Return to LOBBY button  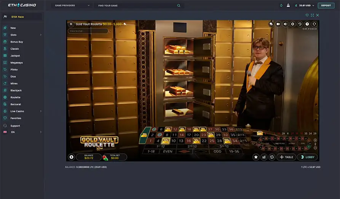click(x=308, y=157)
